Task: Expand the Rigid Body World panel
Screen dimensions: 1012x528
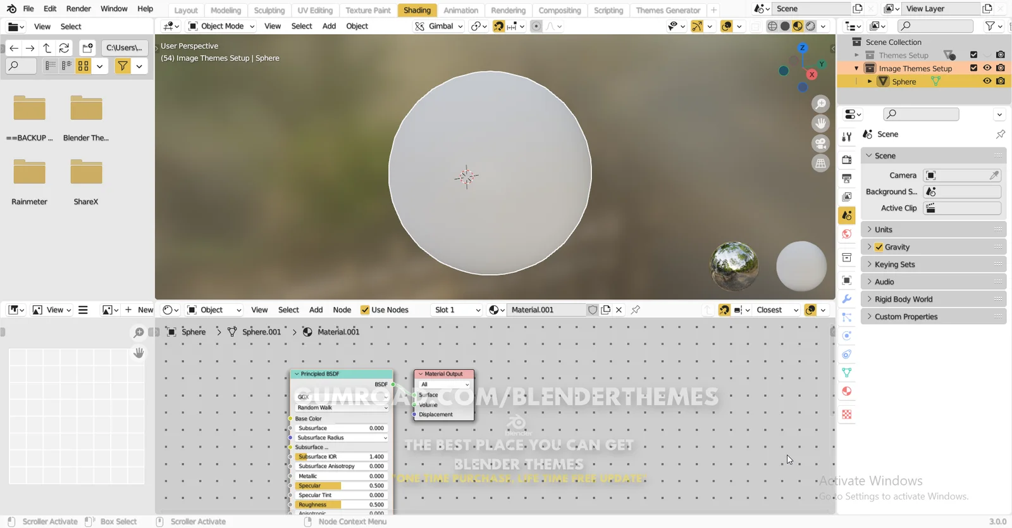Action: (x=934, y=299)
